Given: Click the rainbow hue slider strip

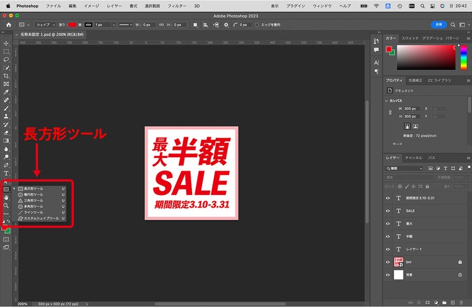Looking at the screenshot, I should 464,57.
